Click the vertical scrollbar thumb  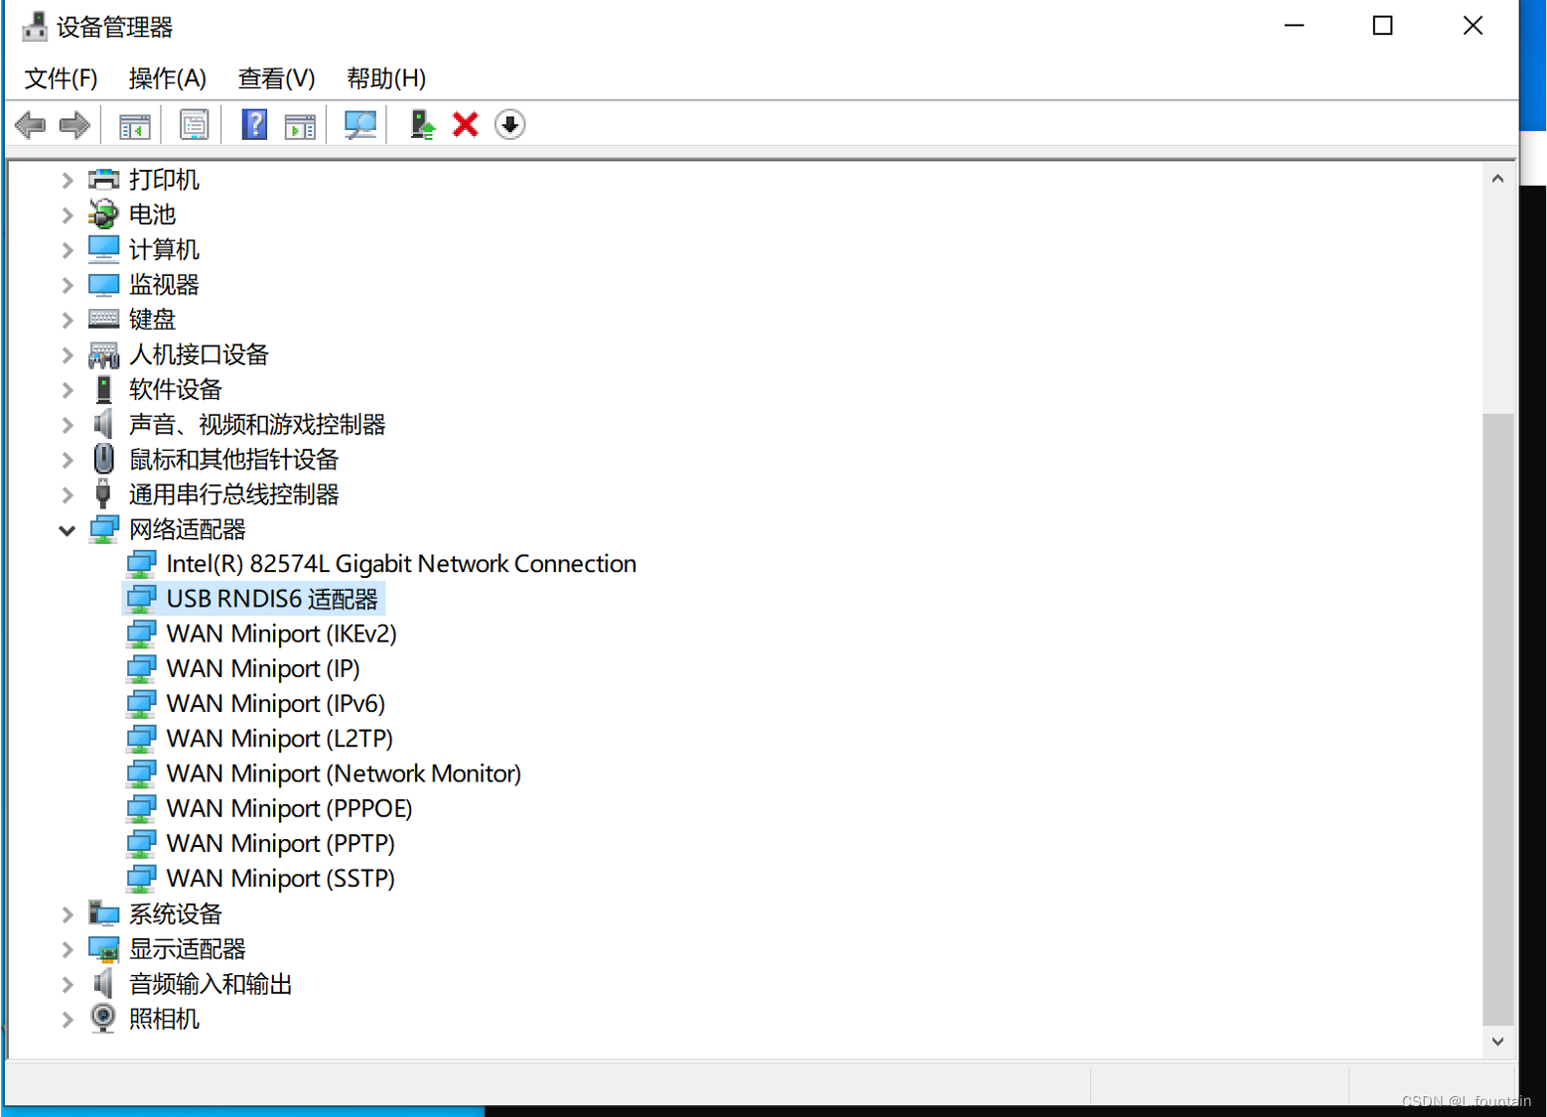tap(1497, 720)
